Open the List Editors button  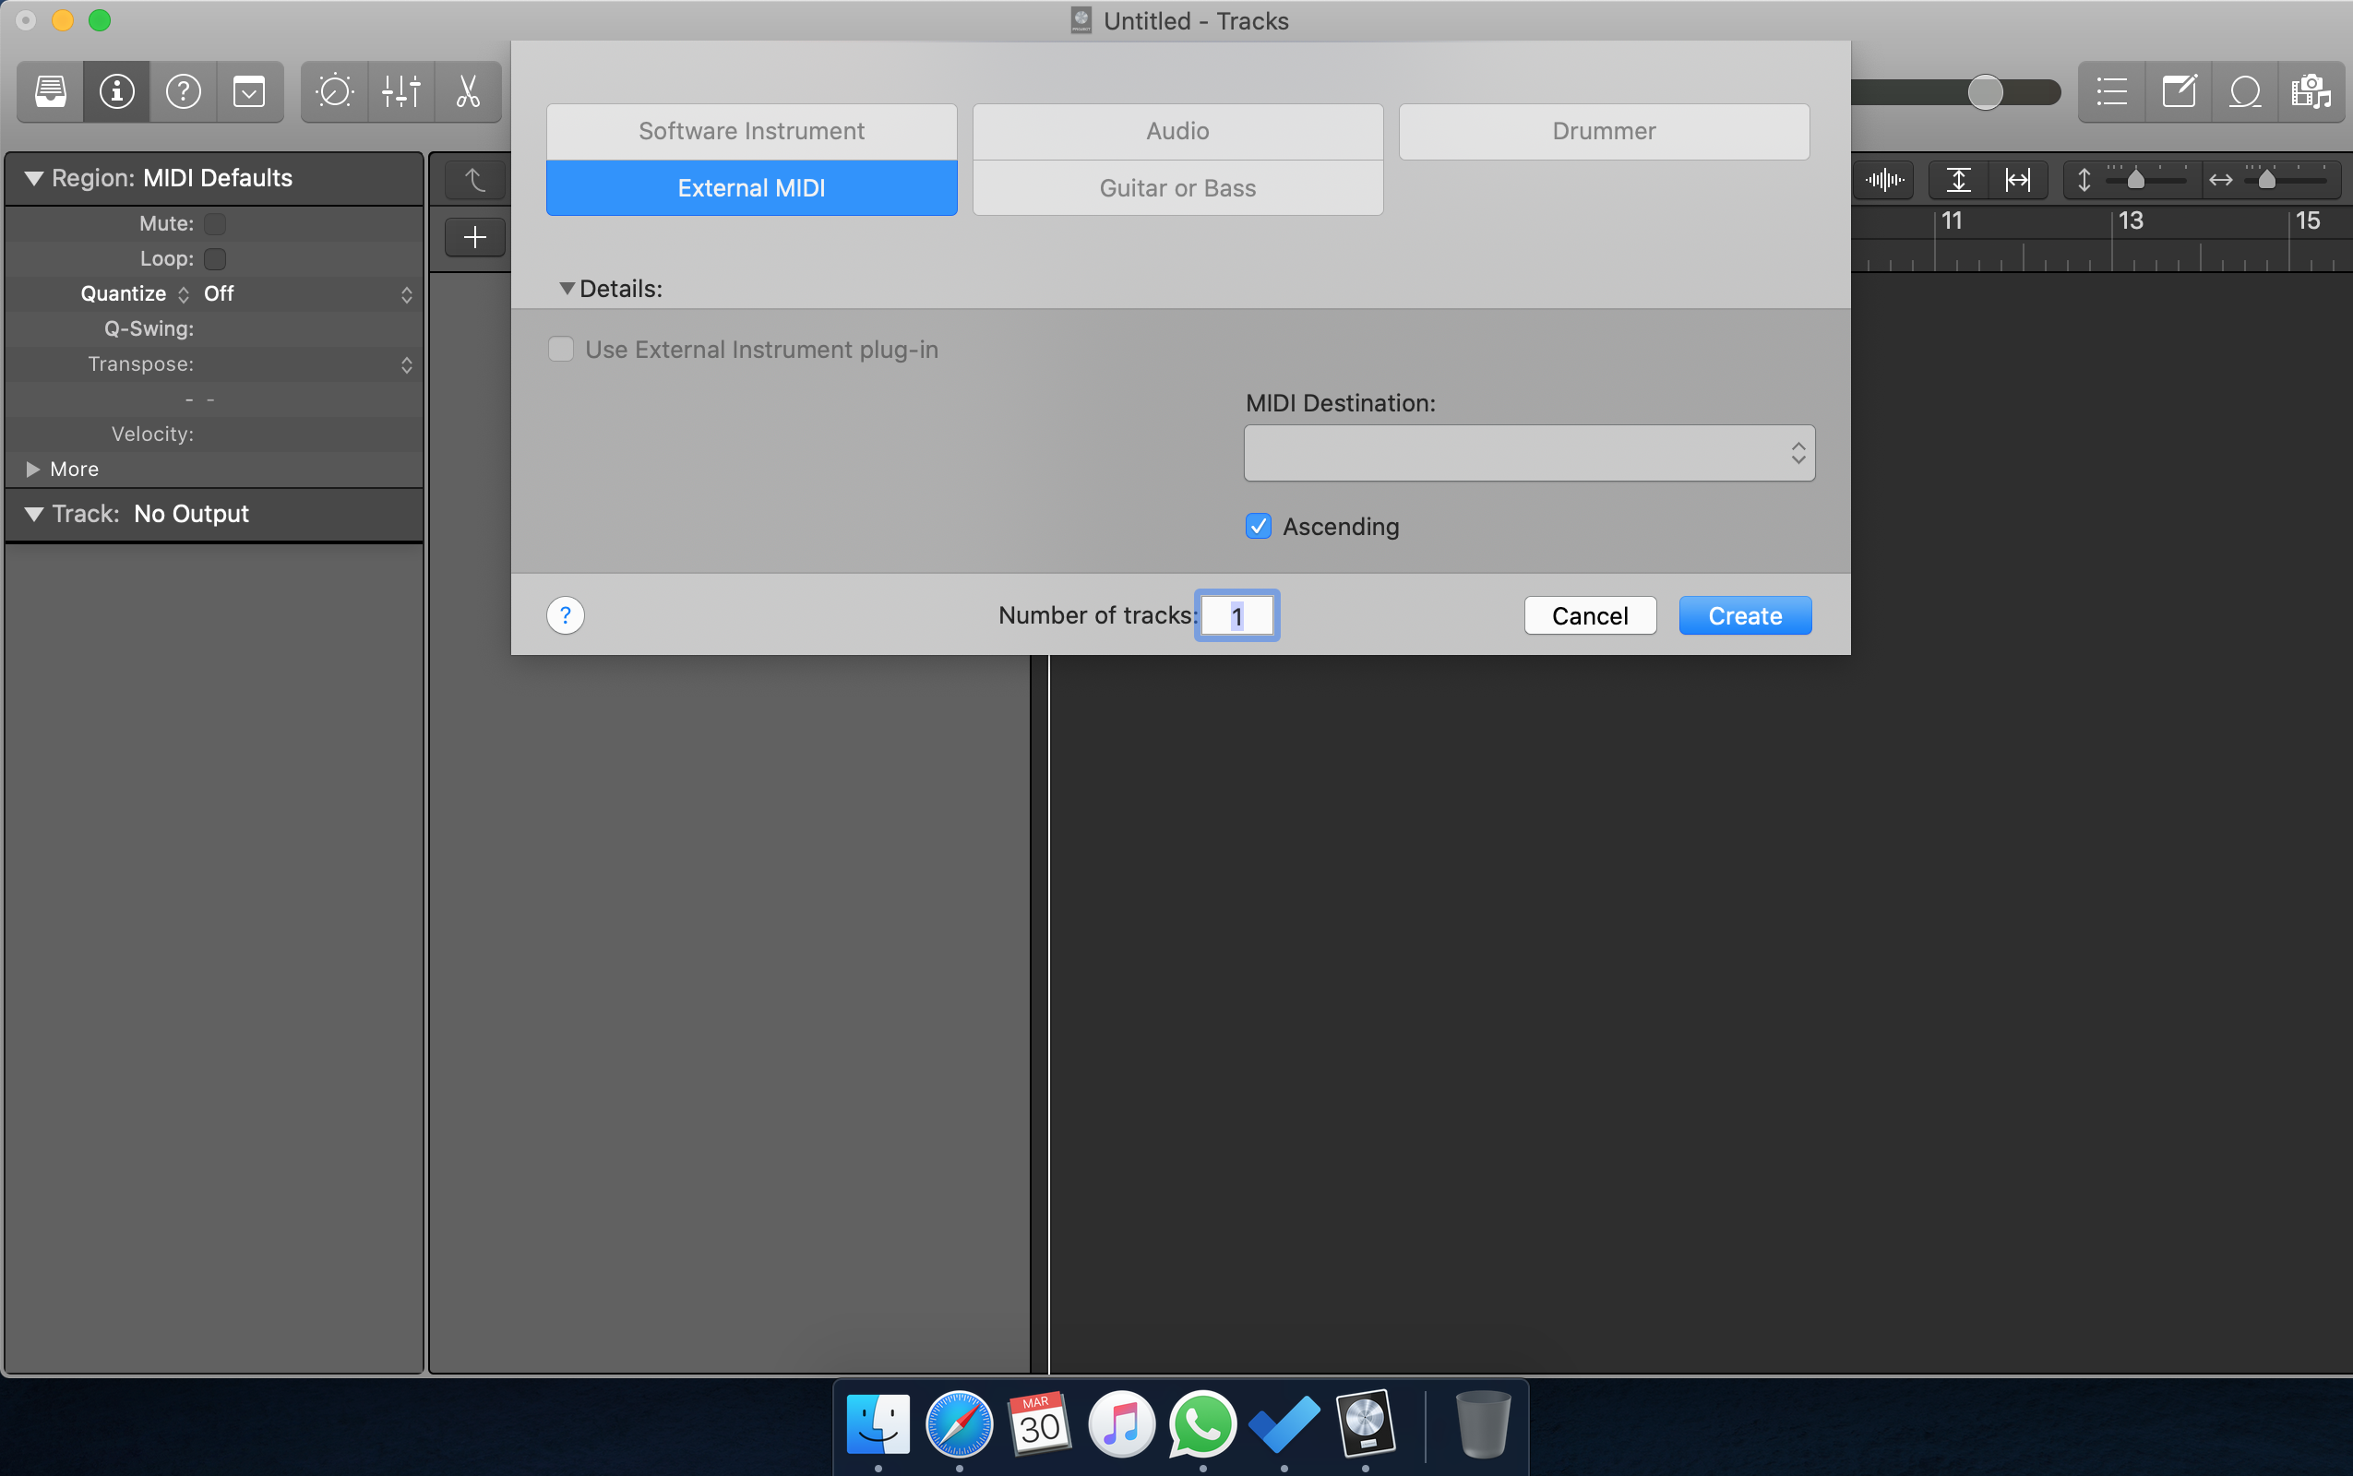2112,91
